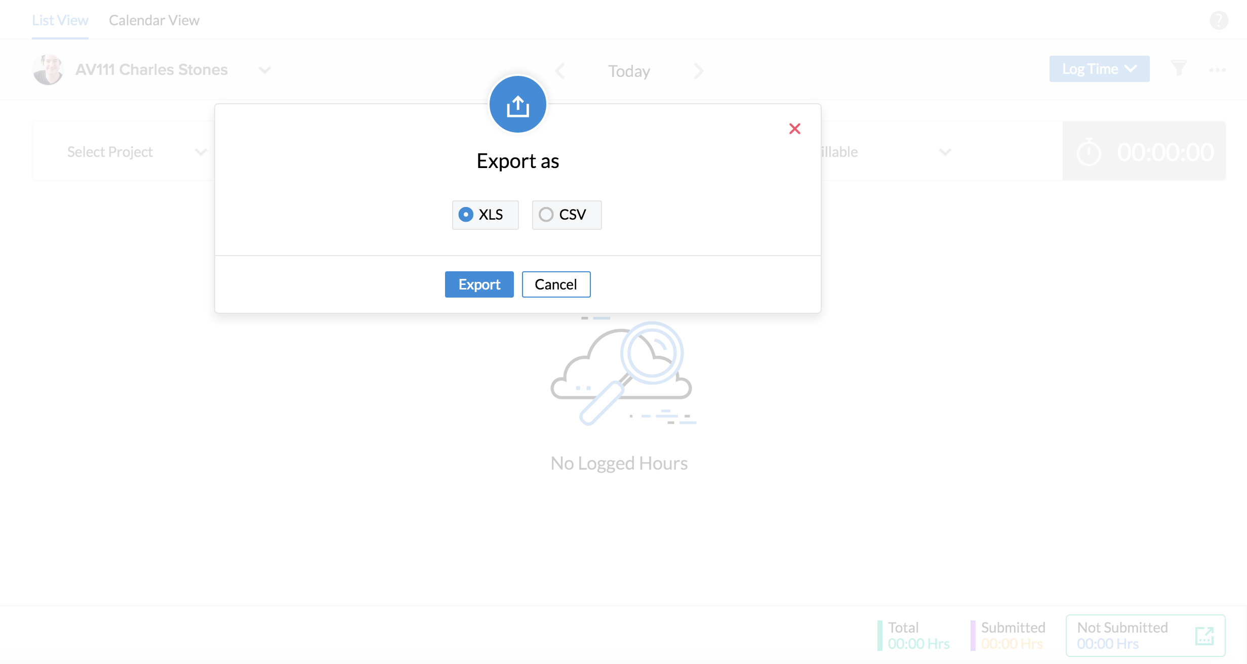This screenshot has width=1247, height=664.
Task: Click the blue export share icon
Action: coord(517,105)
